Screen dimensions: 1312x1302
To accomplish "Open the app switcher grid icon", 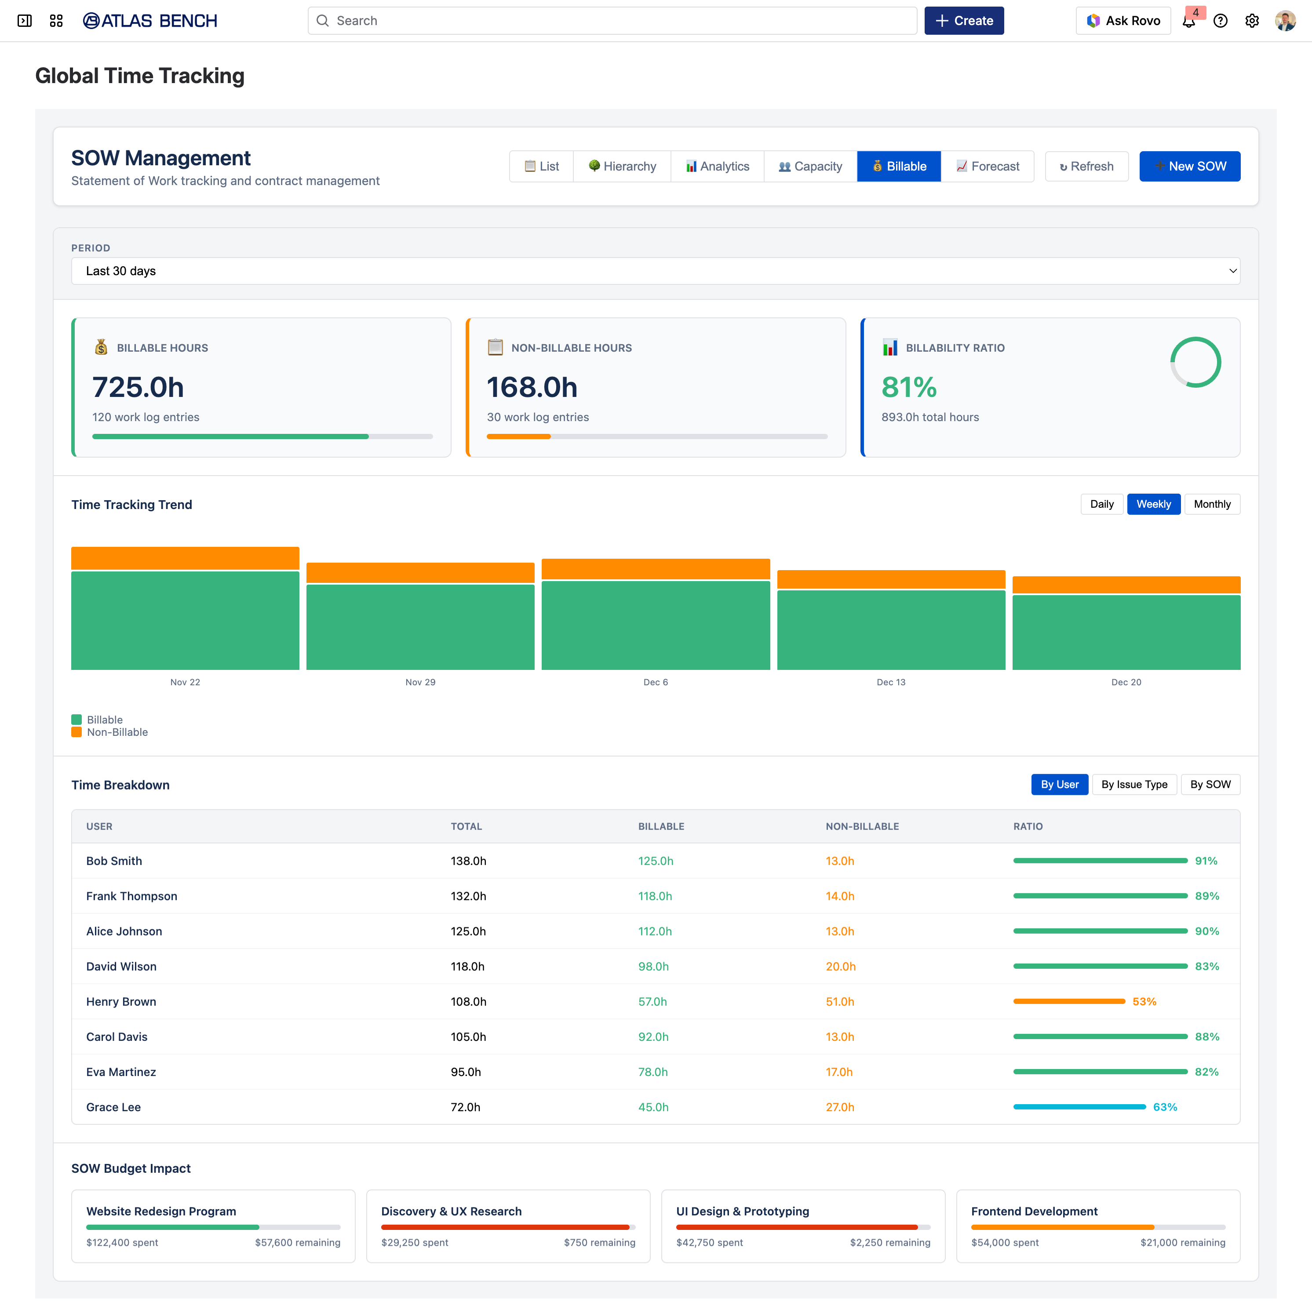I will [56, 20].
